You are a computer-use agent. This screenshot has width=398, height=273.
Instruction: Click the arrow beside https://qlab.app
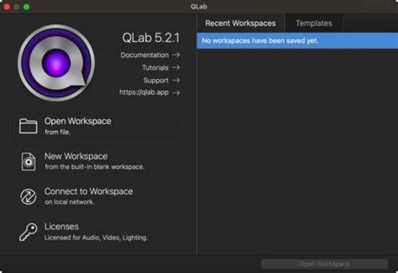click(x=176, y=93)
